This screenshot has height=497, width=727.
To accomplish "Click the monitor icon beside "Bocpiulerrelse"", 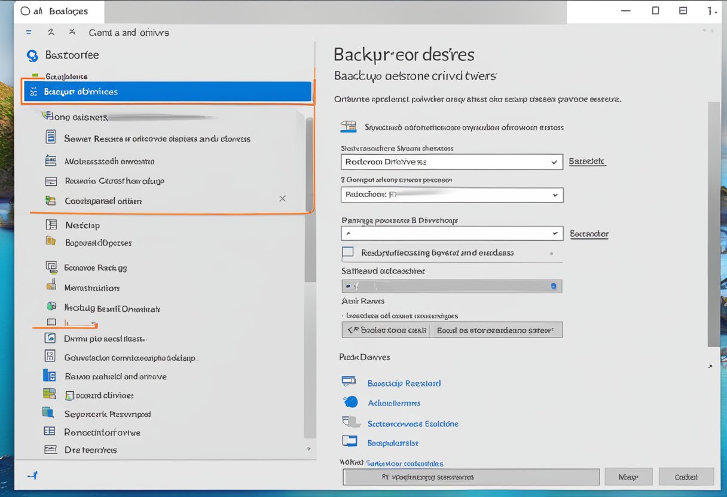I will point(349,442).
